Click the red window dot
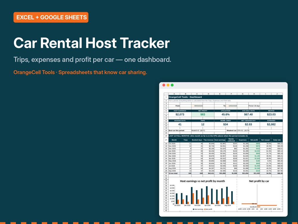This screenshot has height=224, width=298. (x=164, y=85)
